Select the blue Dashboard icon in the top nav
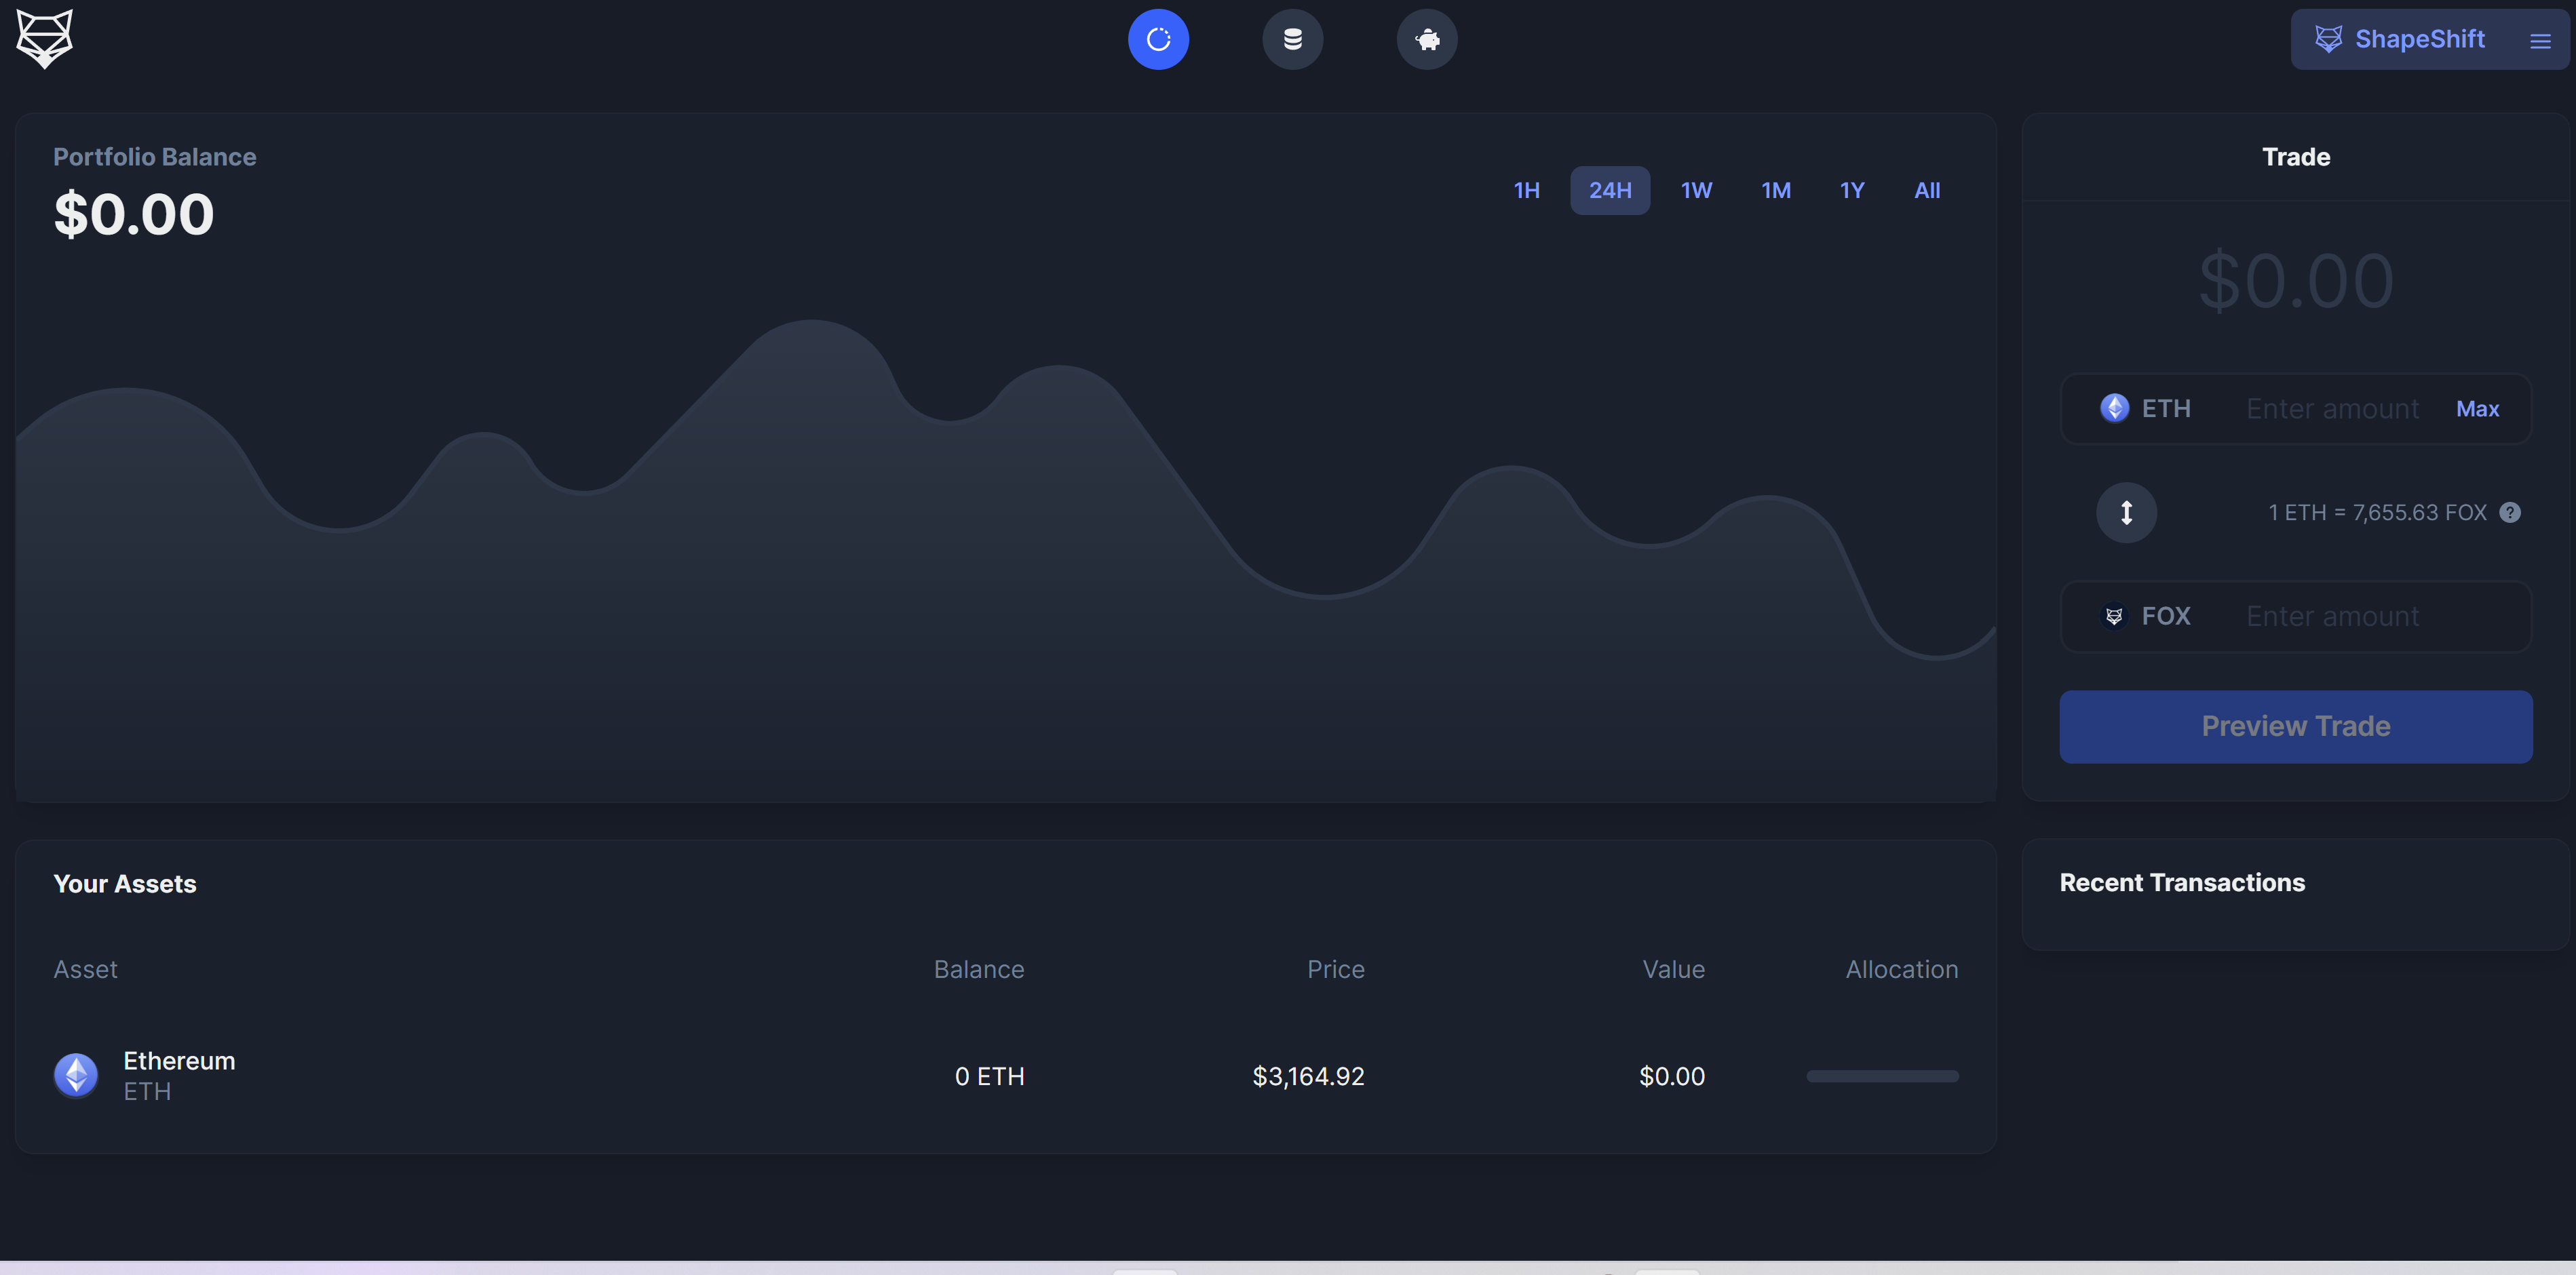This screenshot has width=2576, height=1275. click(1159, 39)
